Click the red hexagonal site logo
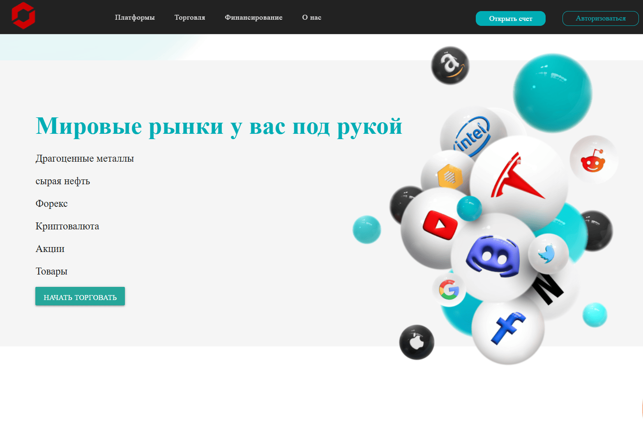 pos(23,16)
